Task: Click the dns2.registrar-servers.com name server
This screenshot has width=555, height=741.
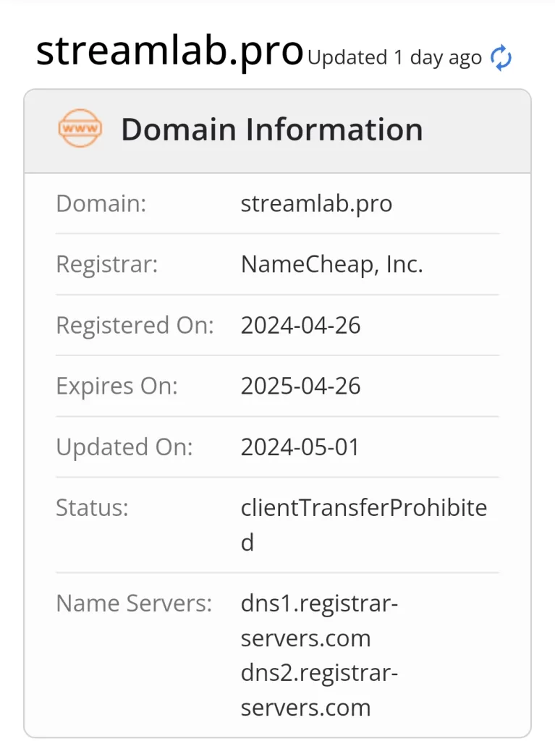Action: pos(319,690)
